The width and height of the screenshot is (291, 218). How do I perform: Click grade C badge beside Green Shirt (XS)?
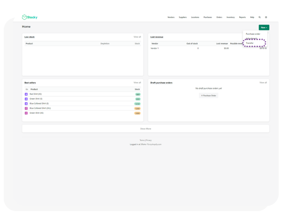(26, 113)
